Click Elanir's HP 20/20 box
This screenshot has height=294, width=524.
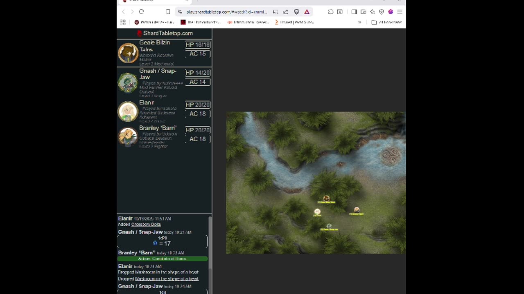198,105
